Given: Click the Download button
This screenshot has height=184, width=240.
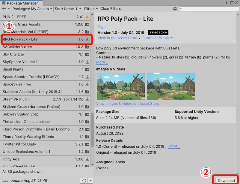Looking at the screenshot, I should [226, 181].
